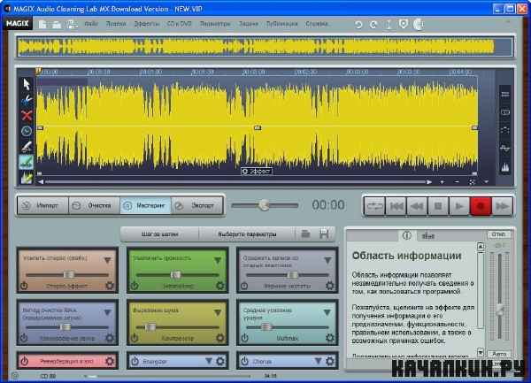Toggle power of the Energizer effect

[x=135, y=362]
